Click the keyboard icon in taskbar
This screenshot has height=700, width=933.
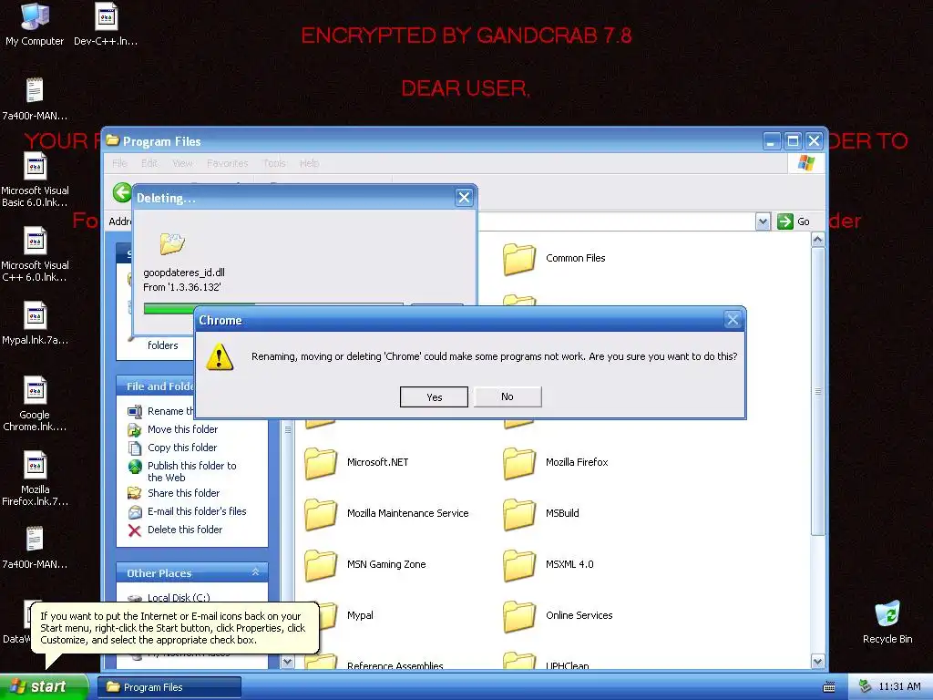(x=829, y=687)
